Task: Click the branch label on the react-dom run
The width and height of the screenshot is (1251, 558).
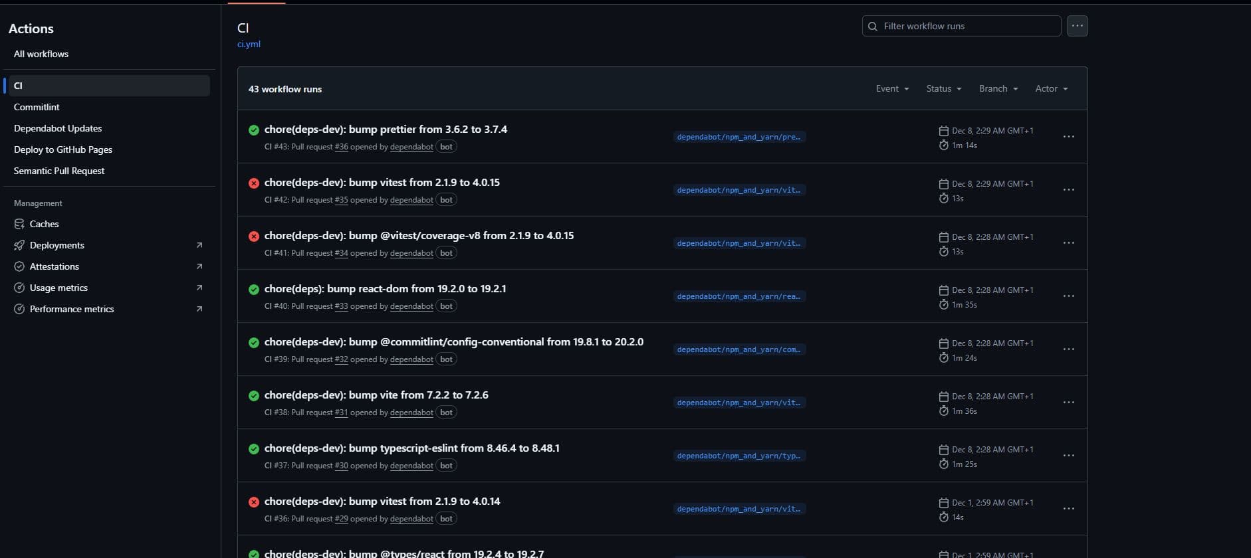Action: 739,296
